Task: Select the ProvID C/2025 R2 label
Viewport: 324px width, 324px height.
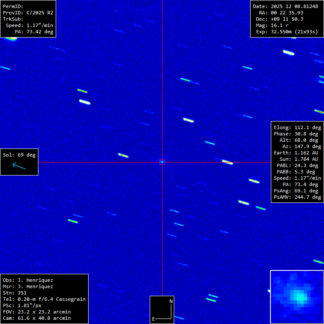Action: 28,13
